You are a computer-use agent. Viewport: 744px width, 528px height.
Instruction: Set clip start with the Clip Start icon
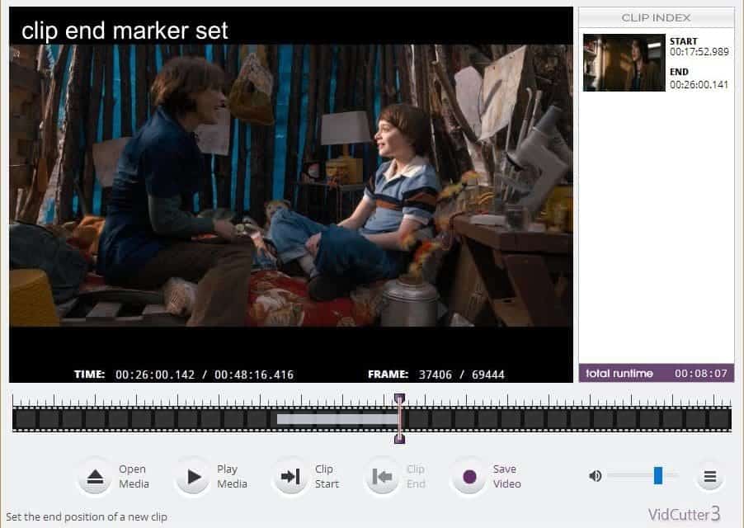pyautogui.click(x=290, y=476)
